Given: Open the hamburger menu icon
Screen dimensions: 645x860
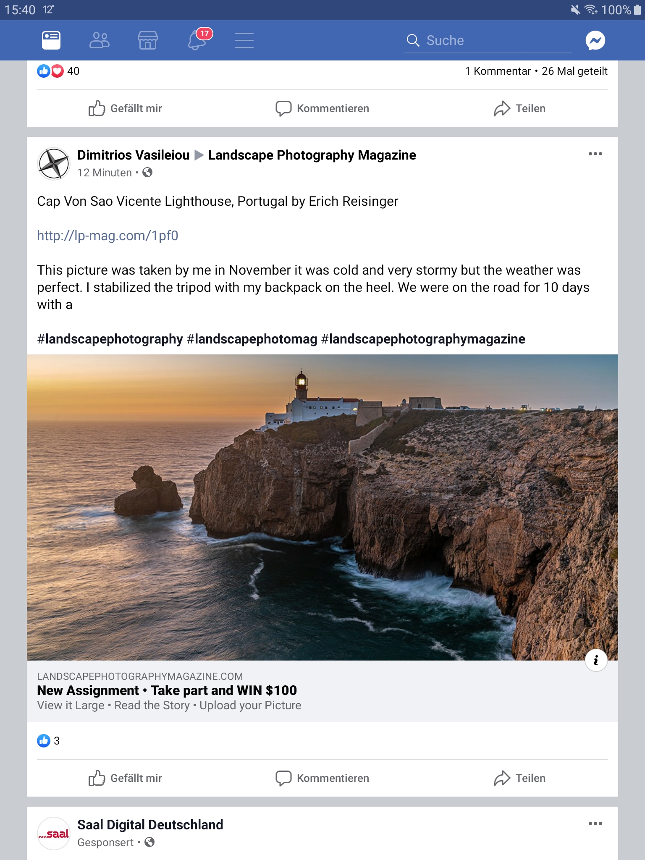Looking at the screenshot, I should (244, 40).
